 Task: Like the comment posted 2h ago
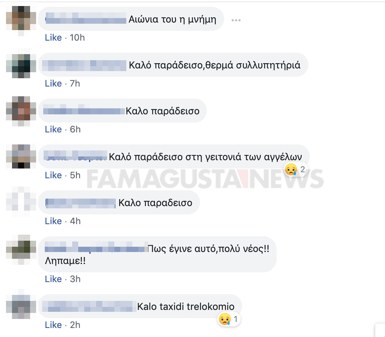53,325
